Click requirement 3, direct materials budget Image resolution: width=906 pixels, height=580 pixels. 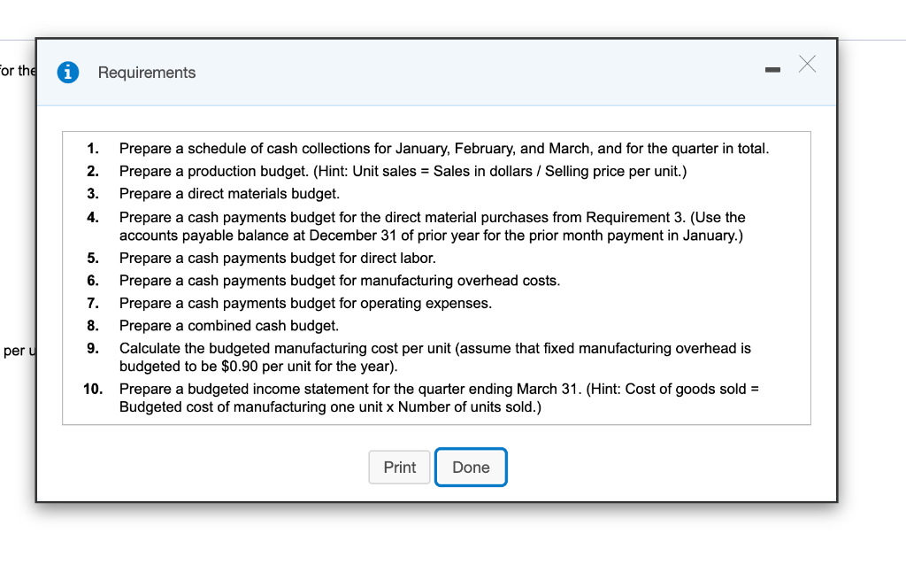click(x=229, y=194)
